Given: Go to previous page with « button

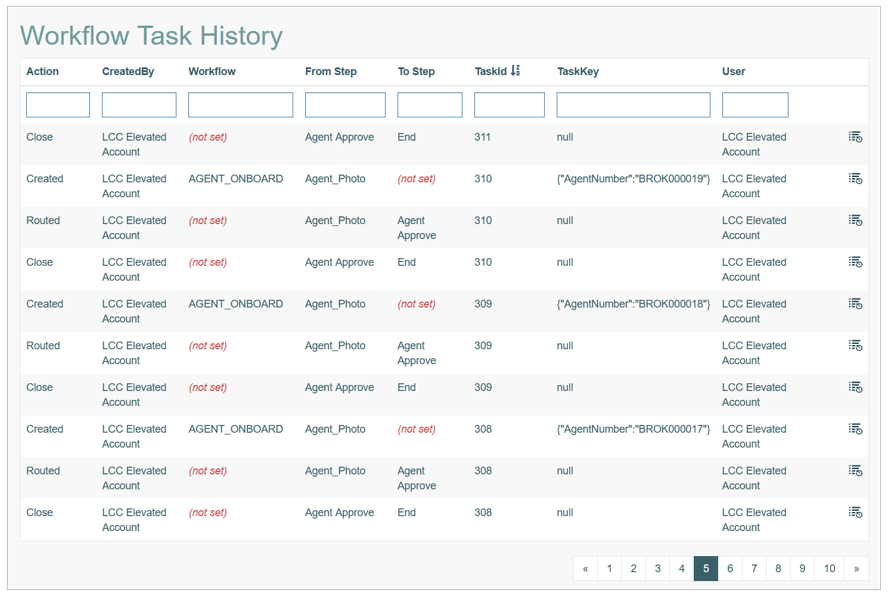Looking at the screenshot, I should click(x=585, y=569).
